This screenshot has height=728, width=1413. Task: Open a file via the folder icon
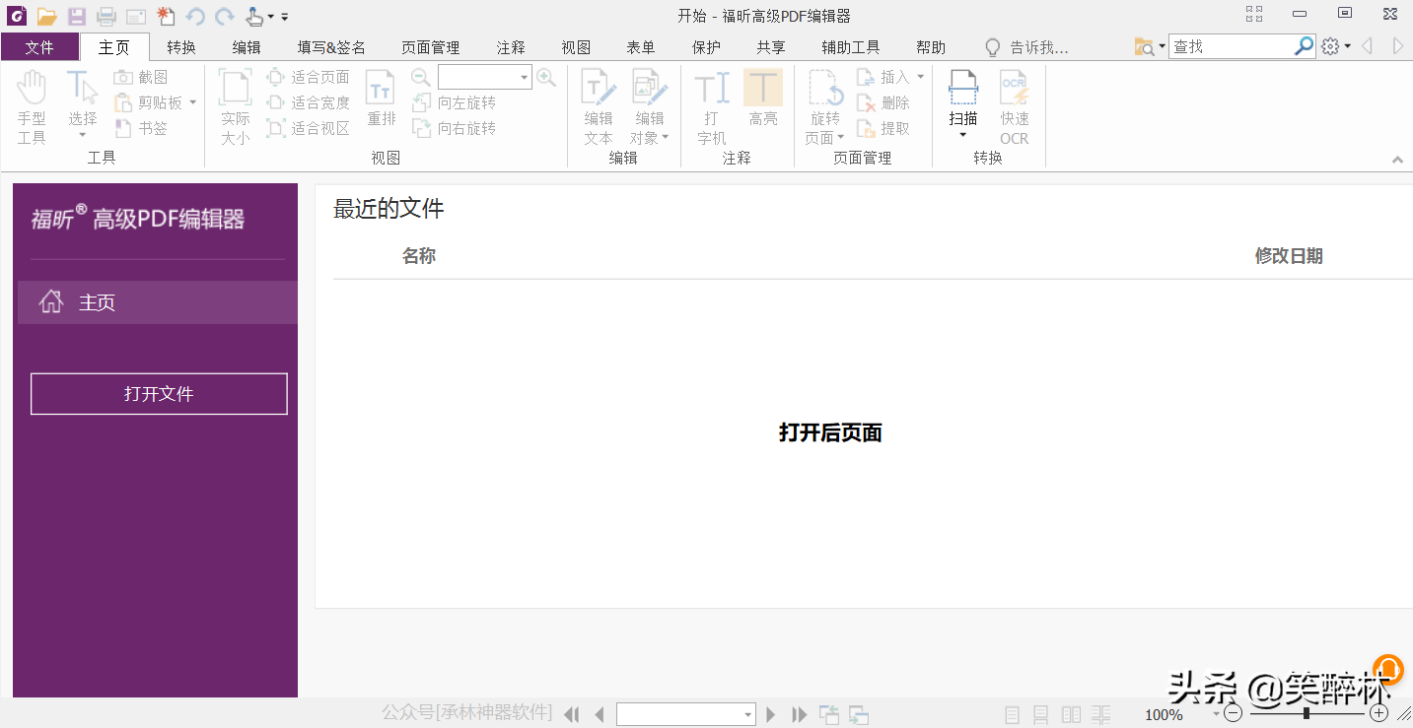pyautogui.click(x=46, y=16)
